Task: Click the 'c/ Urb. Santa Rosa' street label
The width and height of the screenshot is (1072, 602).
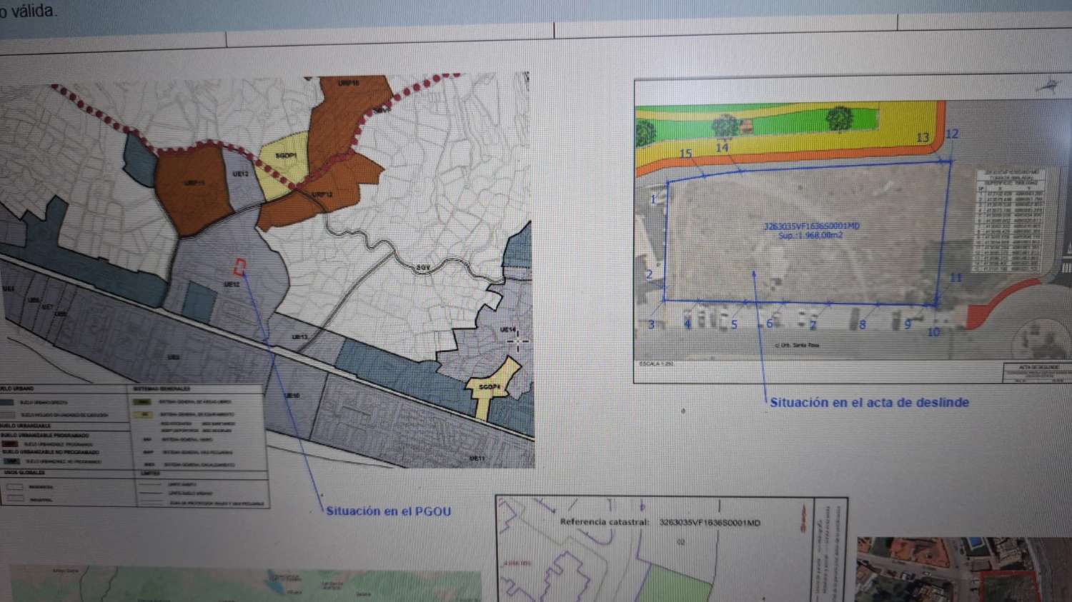Action: tap(797, 345)
